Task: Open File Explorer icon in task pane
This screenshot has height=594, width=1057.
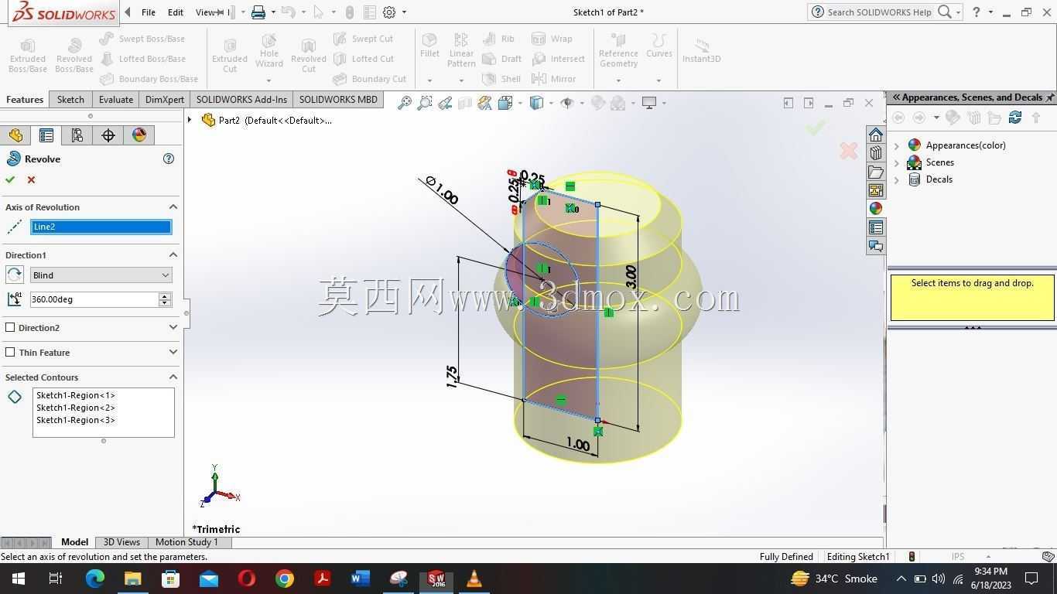Action: click(876, 172)
